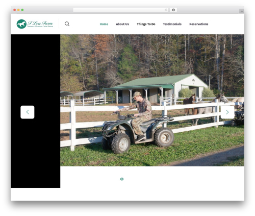Open the Testimonials menu item
The height and width of the screenshot is (216, 255).
click(x=172, y=24)
